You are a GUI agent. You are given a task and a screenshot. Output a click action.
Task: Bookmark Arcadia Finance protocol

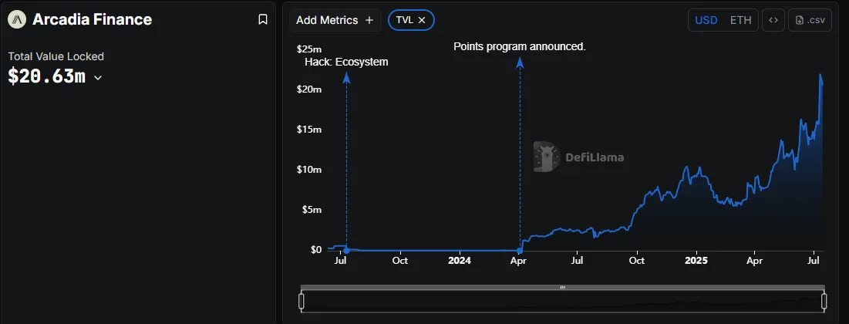(x=263, y=19)
